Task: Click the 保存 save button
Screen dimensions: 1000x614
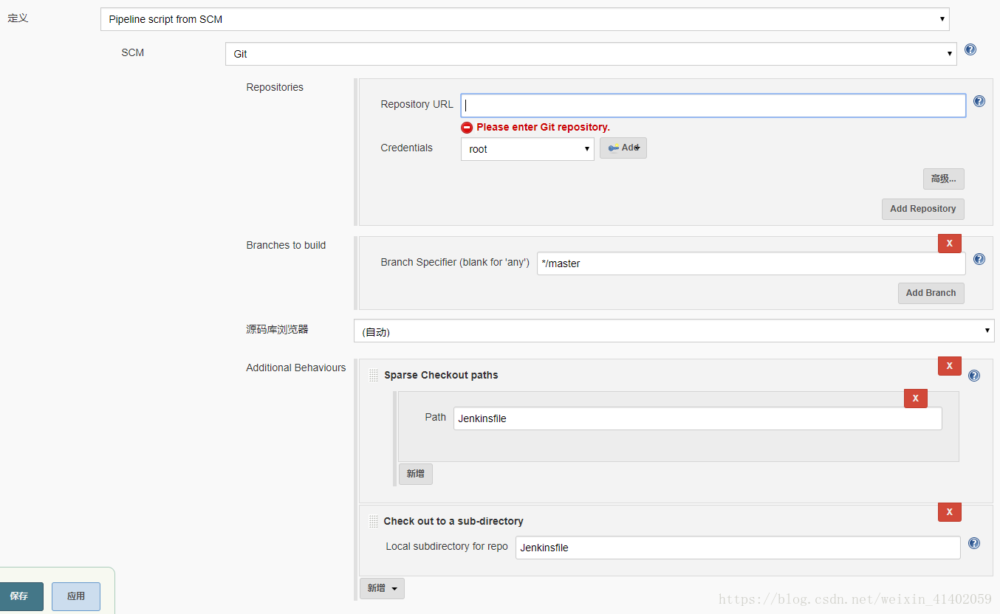Action: 20,596
